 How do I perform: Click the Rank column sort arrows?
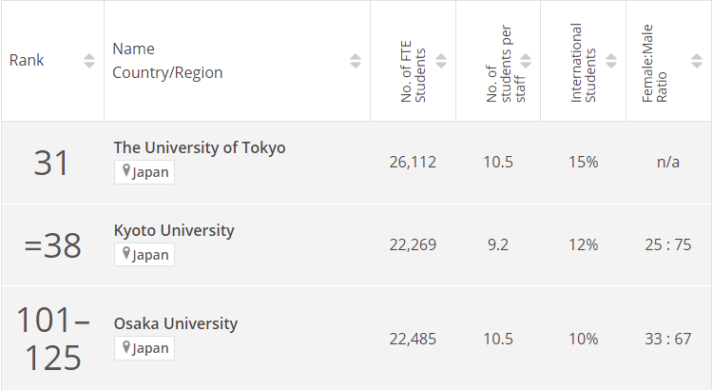[x=89, y=61]
